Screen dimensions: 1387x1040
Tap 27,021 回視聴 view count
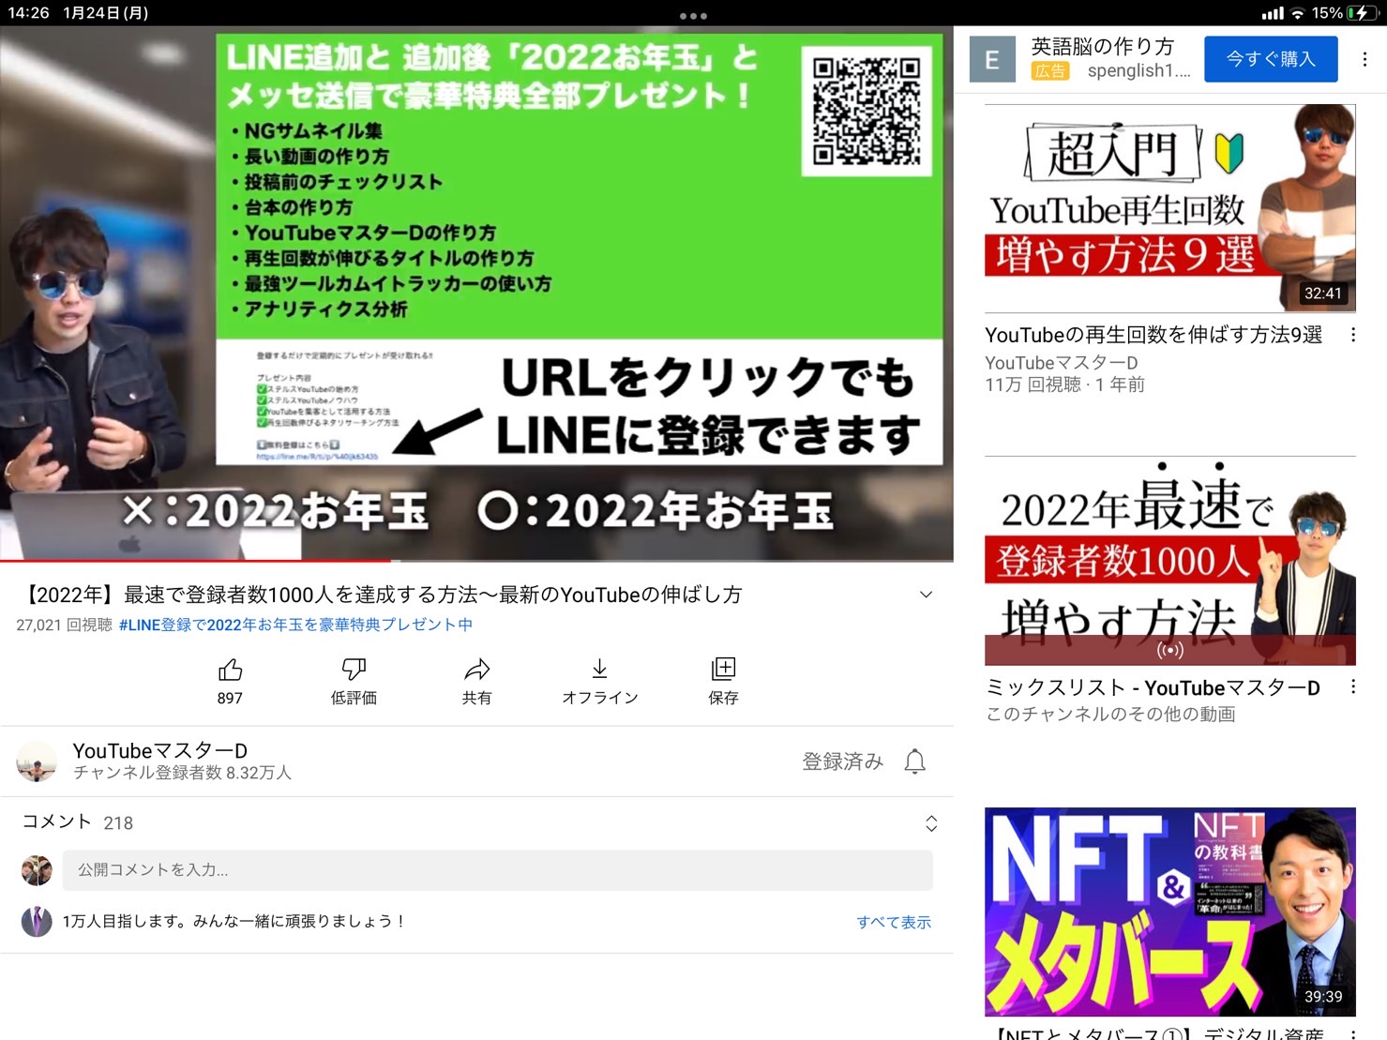point(64,625)
